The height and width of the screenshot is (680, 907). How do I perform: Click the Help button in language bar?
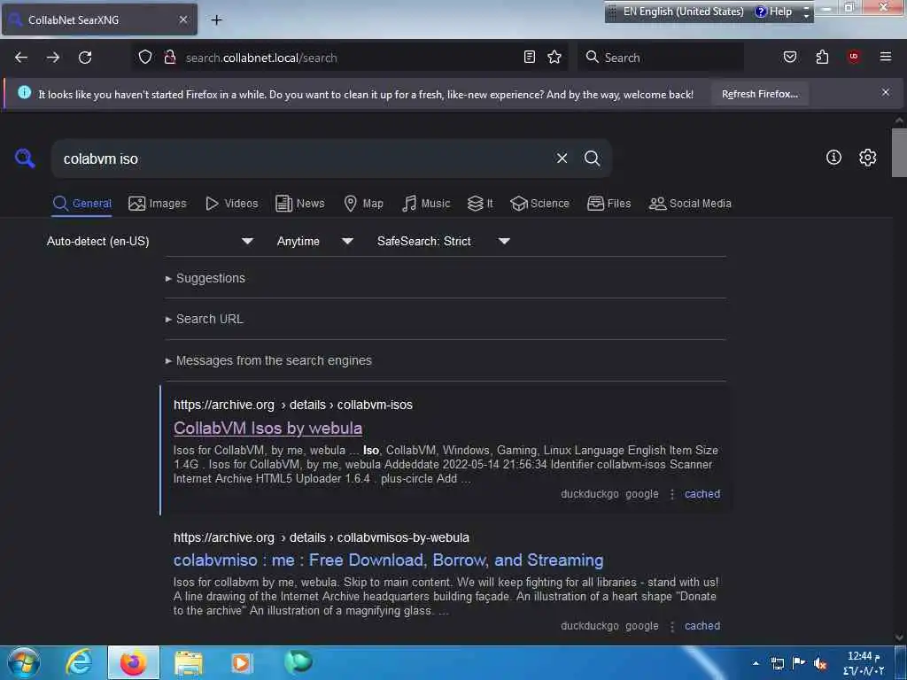[x=774, y=12]
